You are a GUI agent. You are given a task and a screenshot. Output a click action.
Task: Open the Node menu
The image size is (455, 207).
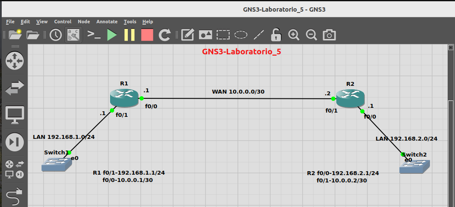84,22
